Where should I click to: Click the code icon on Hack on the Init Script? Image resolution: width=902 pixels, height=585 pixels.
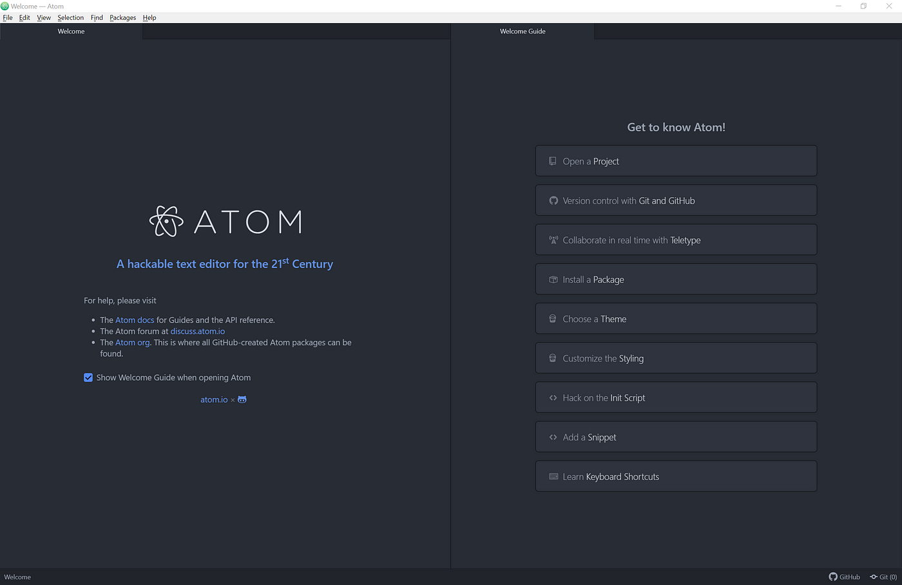(553, 398)
